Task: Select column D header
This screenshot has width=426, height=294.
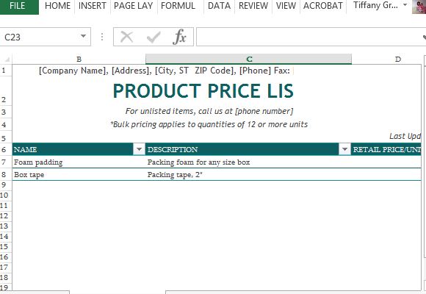Action: click(386, 59)
